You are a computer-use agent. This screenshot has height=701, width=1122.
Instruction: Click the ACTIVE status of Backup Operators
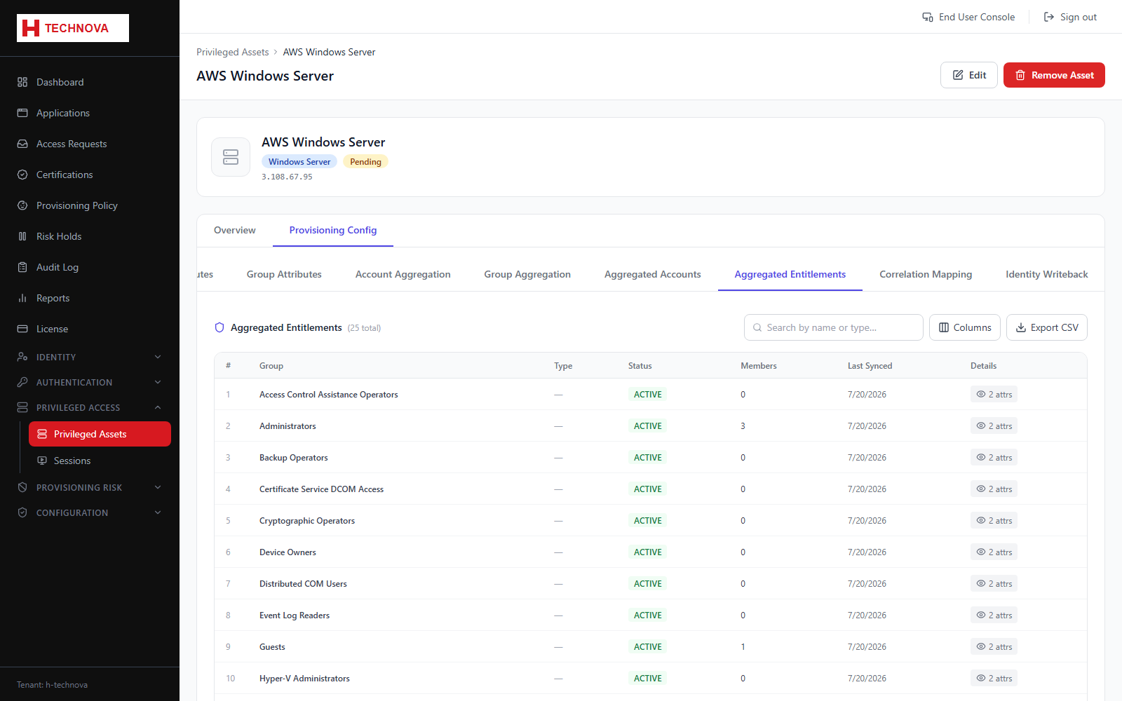click(x=648, y=457)
